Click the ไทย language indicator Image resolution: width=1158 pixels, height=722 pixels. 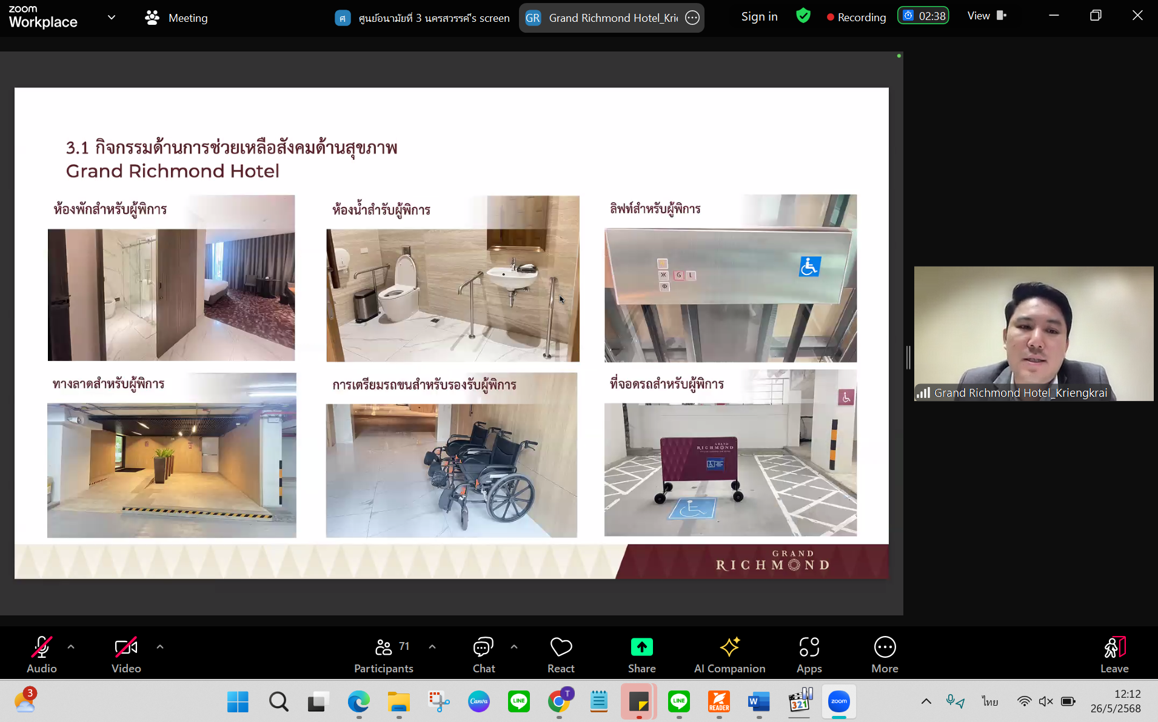click(990, 701)
